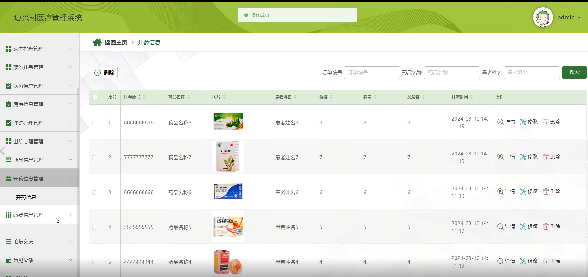Click the 删除 trash icon for order 7777777777
Image resolution: width=588 pixels, height=277 pixels.
tap(546, 157)
